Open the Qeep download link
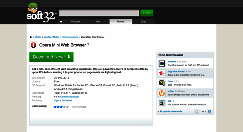243x132 pixels. coord(170,81)
